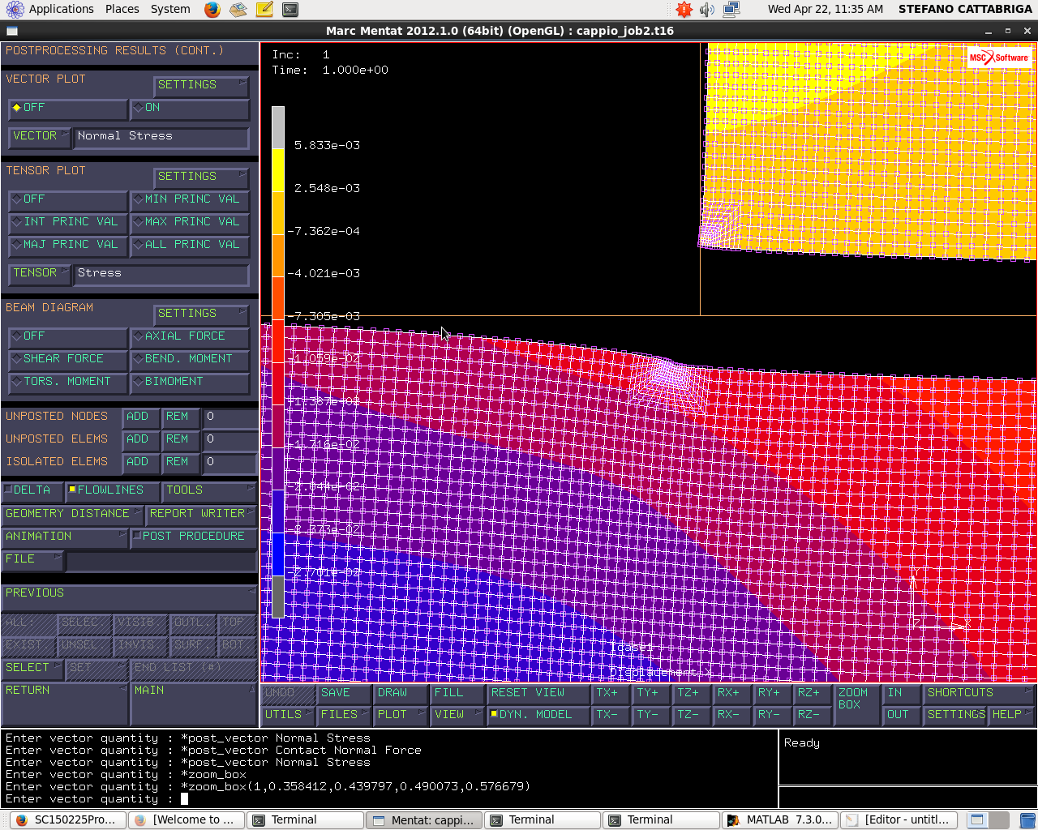Open the Mentat window menu icon in title bar
The height and width of the screenshot is (830, 1038).
tap(11, 31)
